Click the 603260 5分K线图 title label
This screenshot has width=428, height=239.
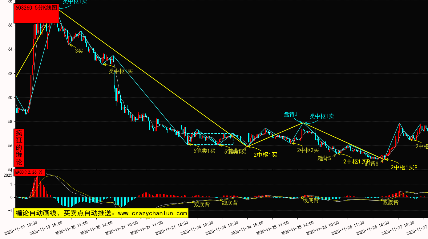coord(36,8)
